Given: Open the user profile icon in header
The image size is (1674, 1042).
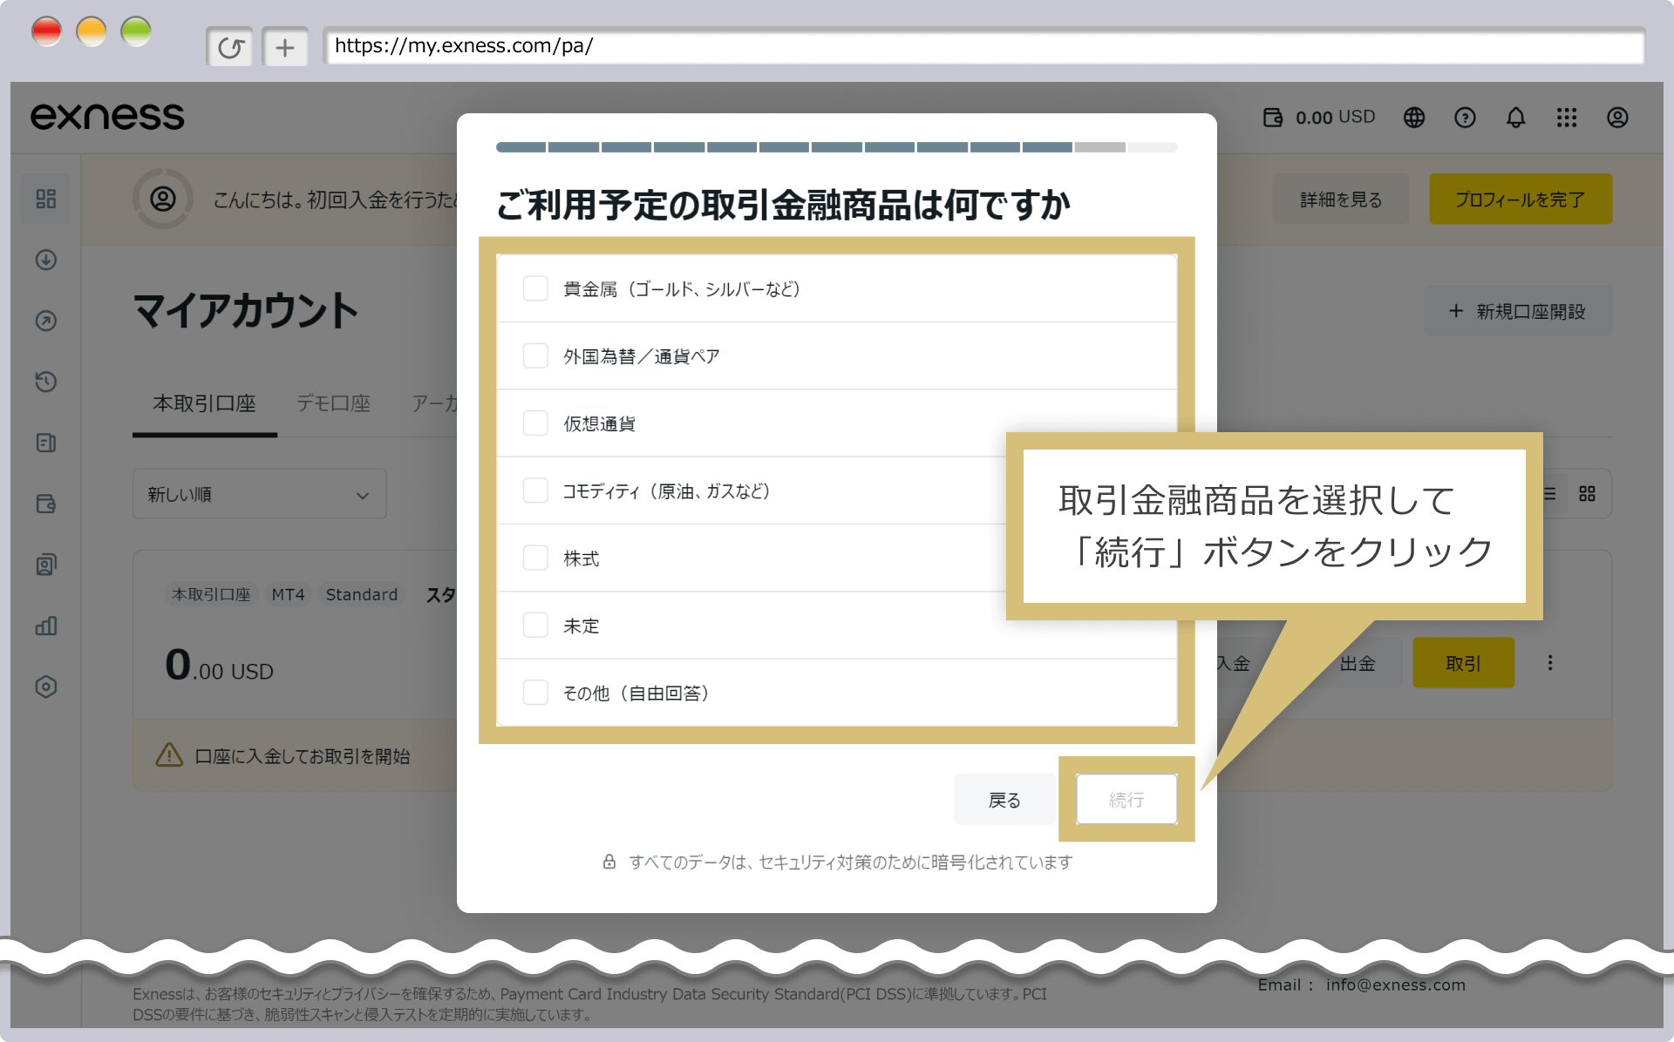Looking at the screenshot, I should click(x=1617, y=118).
